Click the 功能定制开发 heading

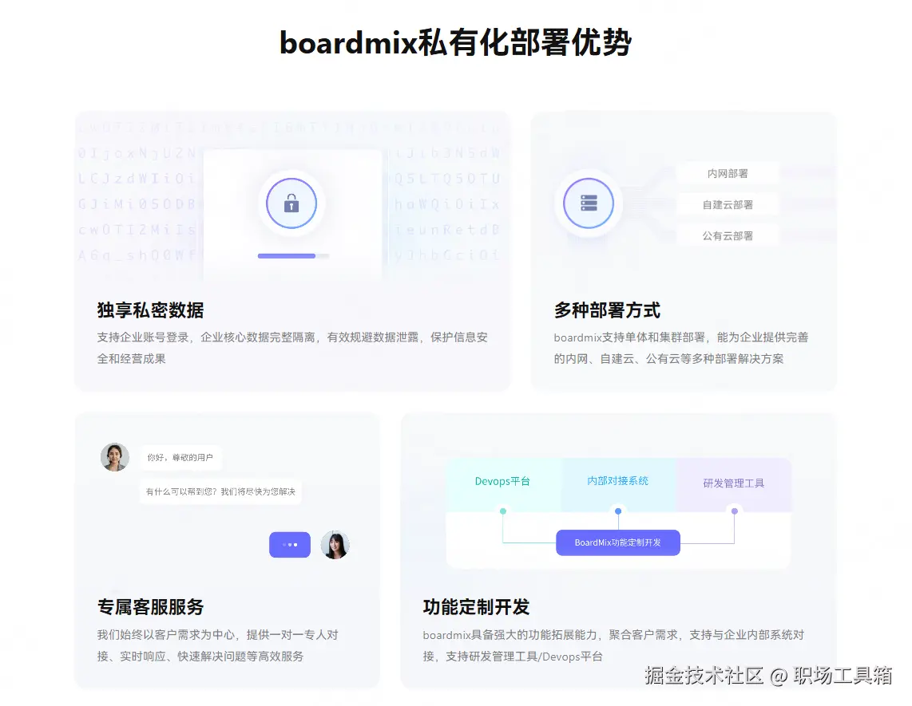point(476,607)
